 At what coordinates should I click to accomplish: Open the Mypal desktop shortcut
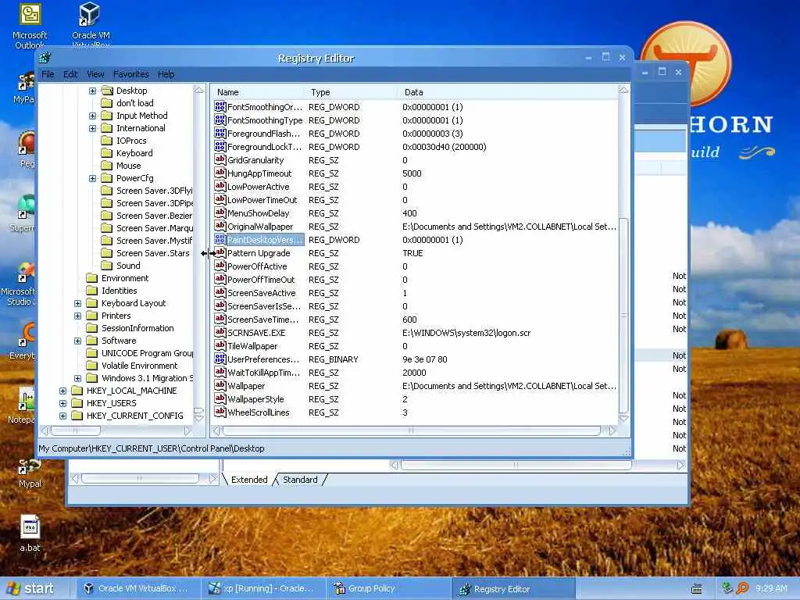tap(30, 472)
